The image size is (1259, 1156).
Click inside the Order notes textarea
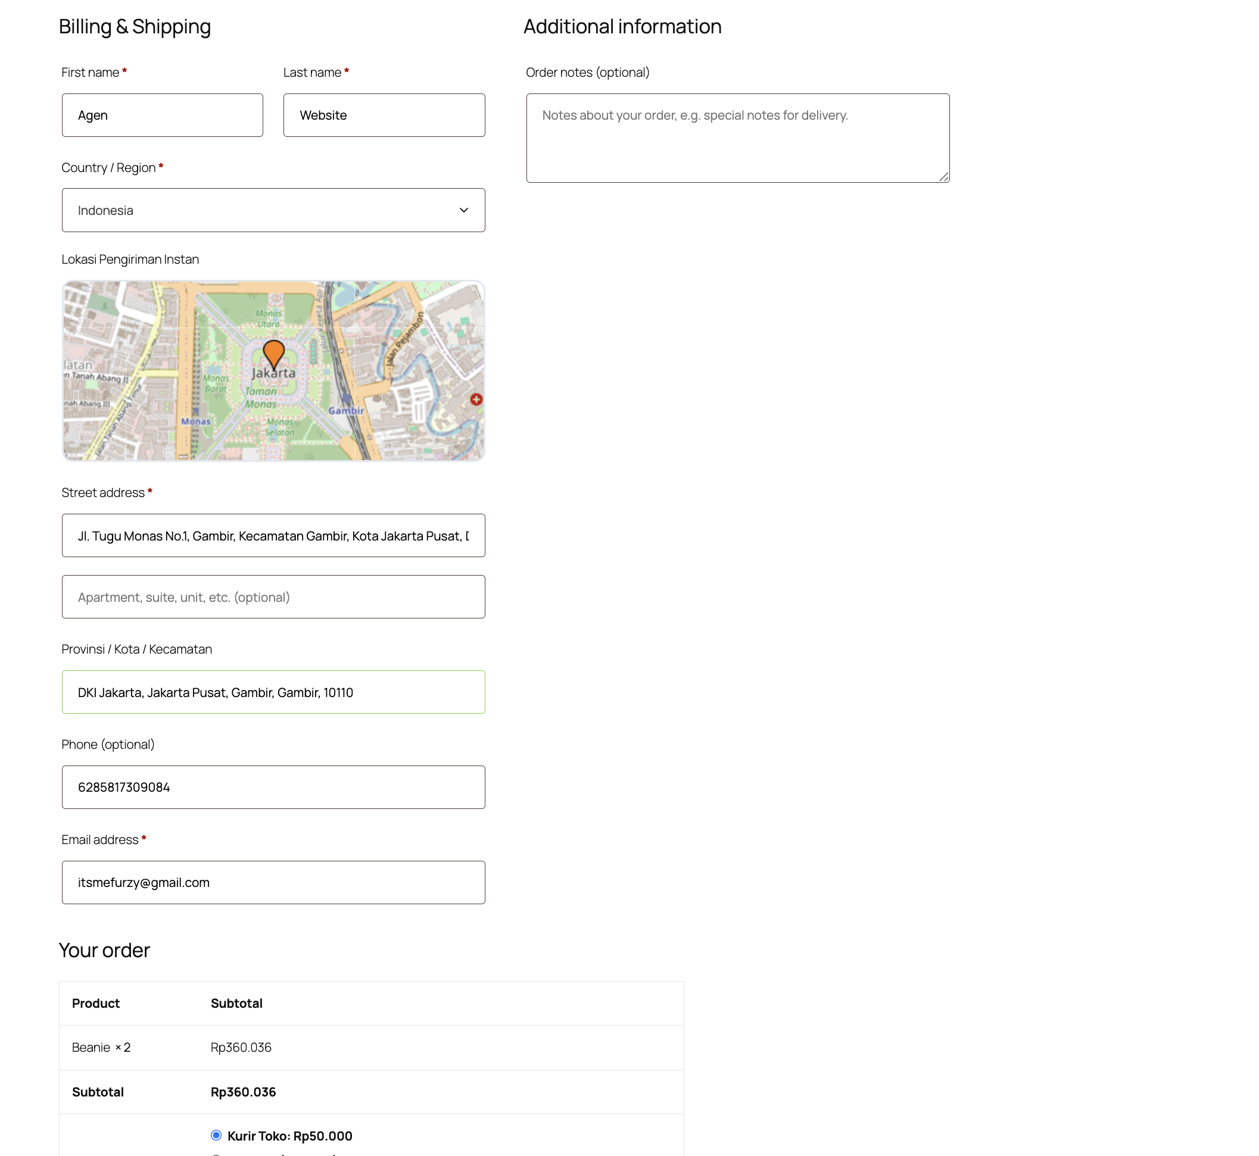point(737,138)
